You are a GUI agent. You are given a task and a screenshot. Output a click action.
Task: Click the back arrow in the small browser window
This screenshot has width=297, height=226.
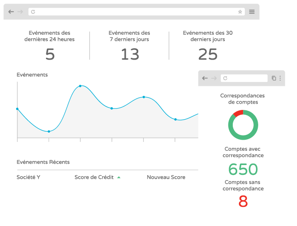tap(205, 78)
